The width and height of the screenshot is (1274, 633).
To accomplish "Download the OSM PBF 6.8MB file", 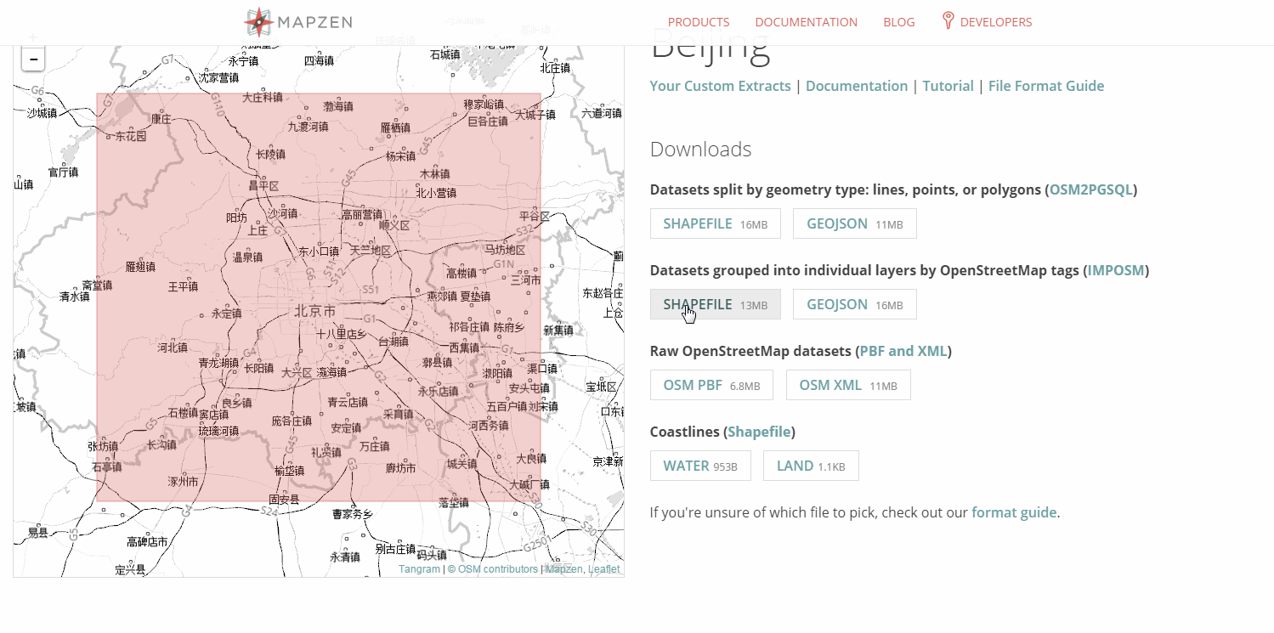I will (711, 385).
